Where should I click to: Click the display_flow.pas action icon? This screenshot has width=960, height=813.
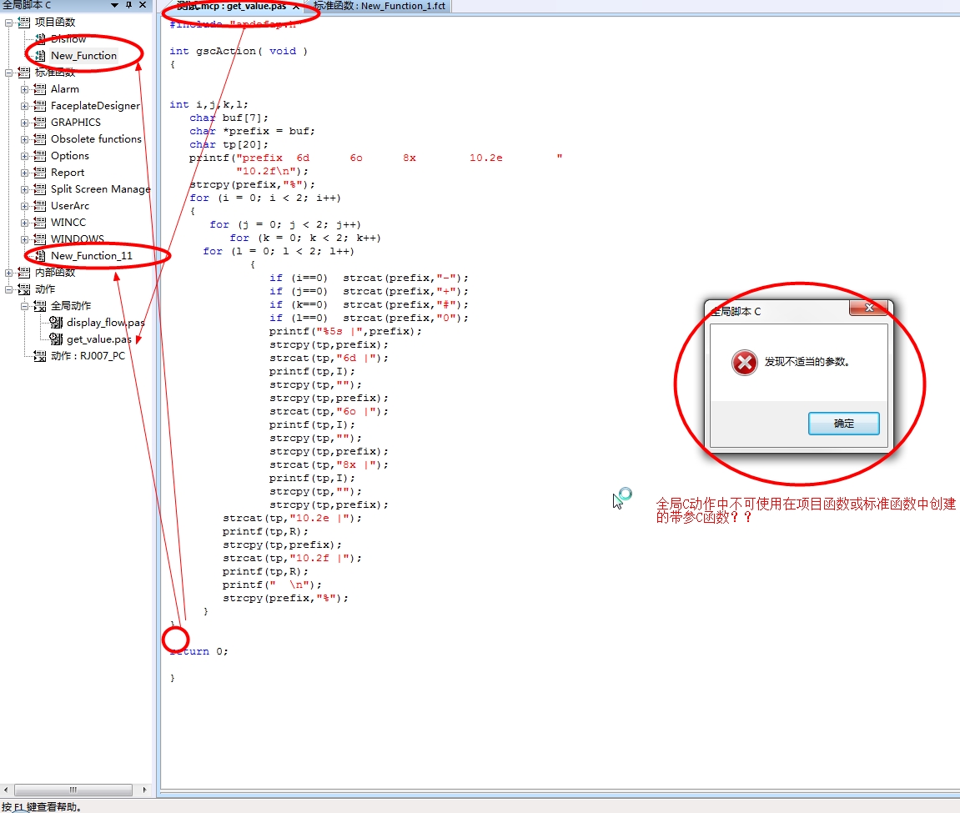[x=56, y=323]
